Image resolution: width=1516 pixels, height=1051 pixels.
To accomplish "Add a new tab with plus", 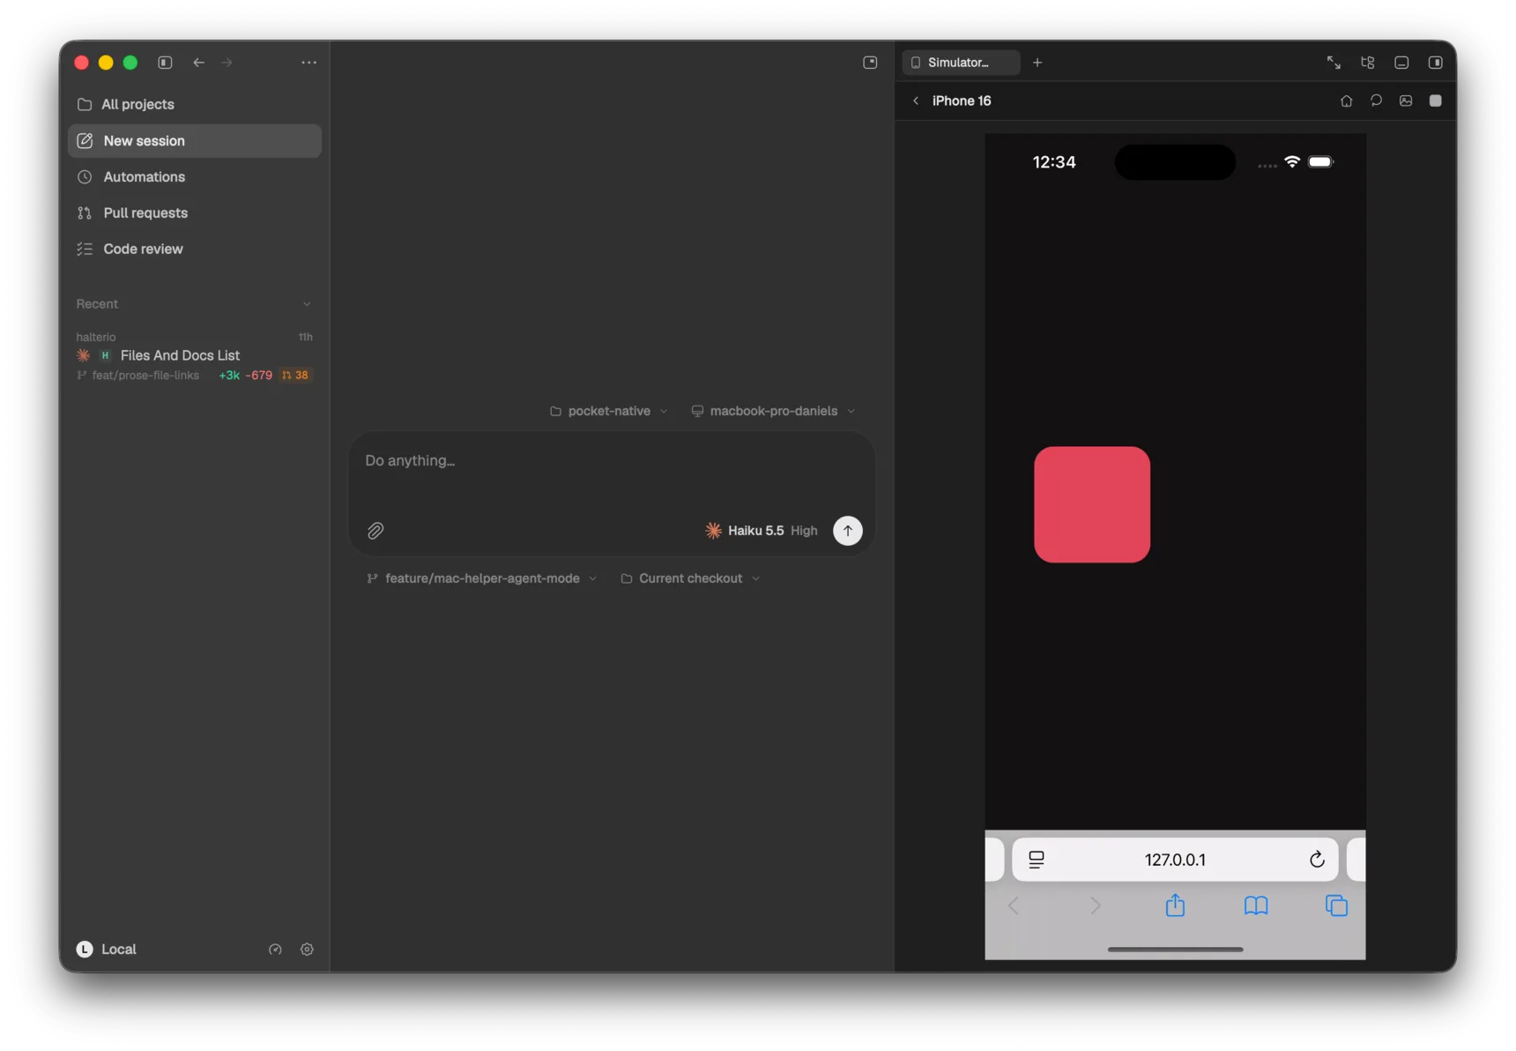I will coord(1037,63).
